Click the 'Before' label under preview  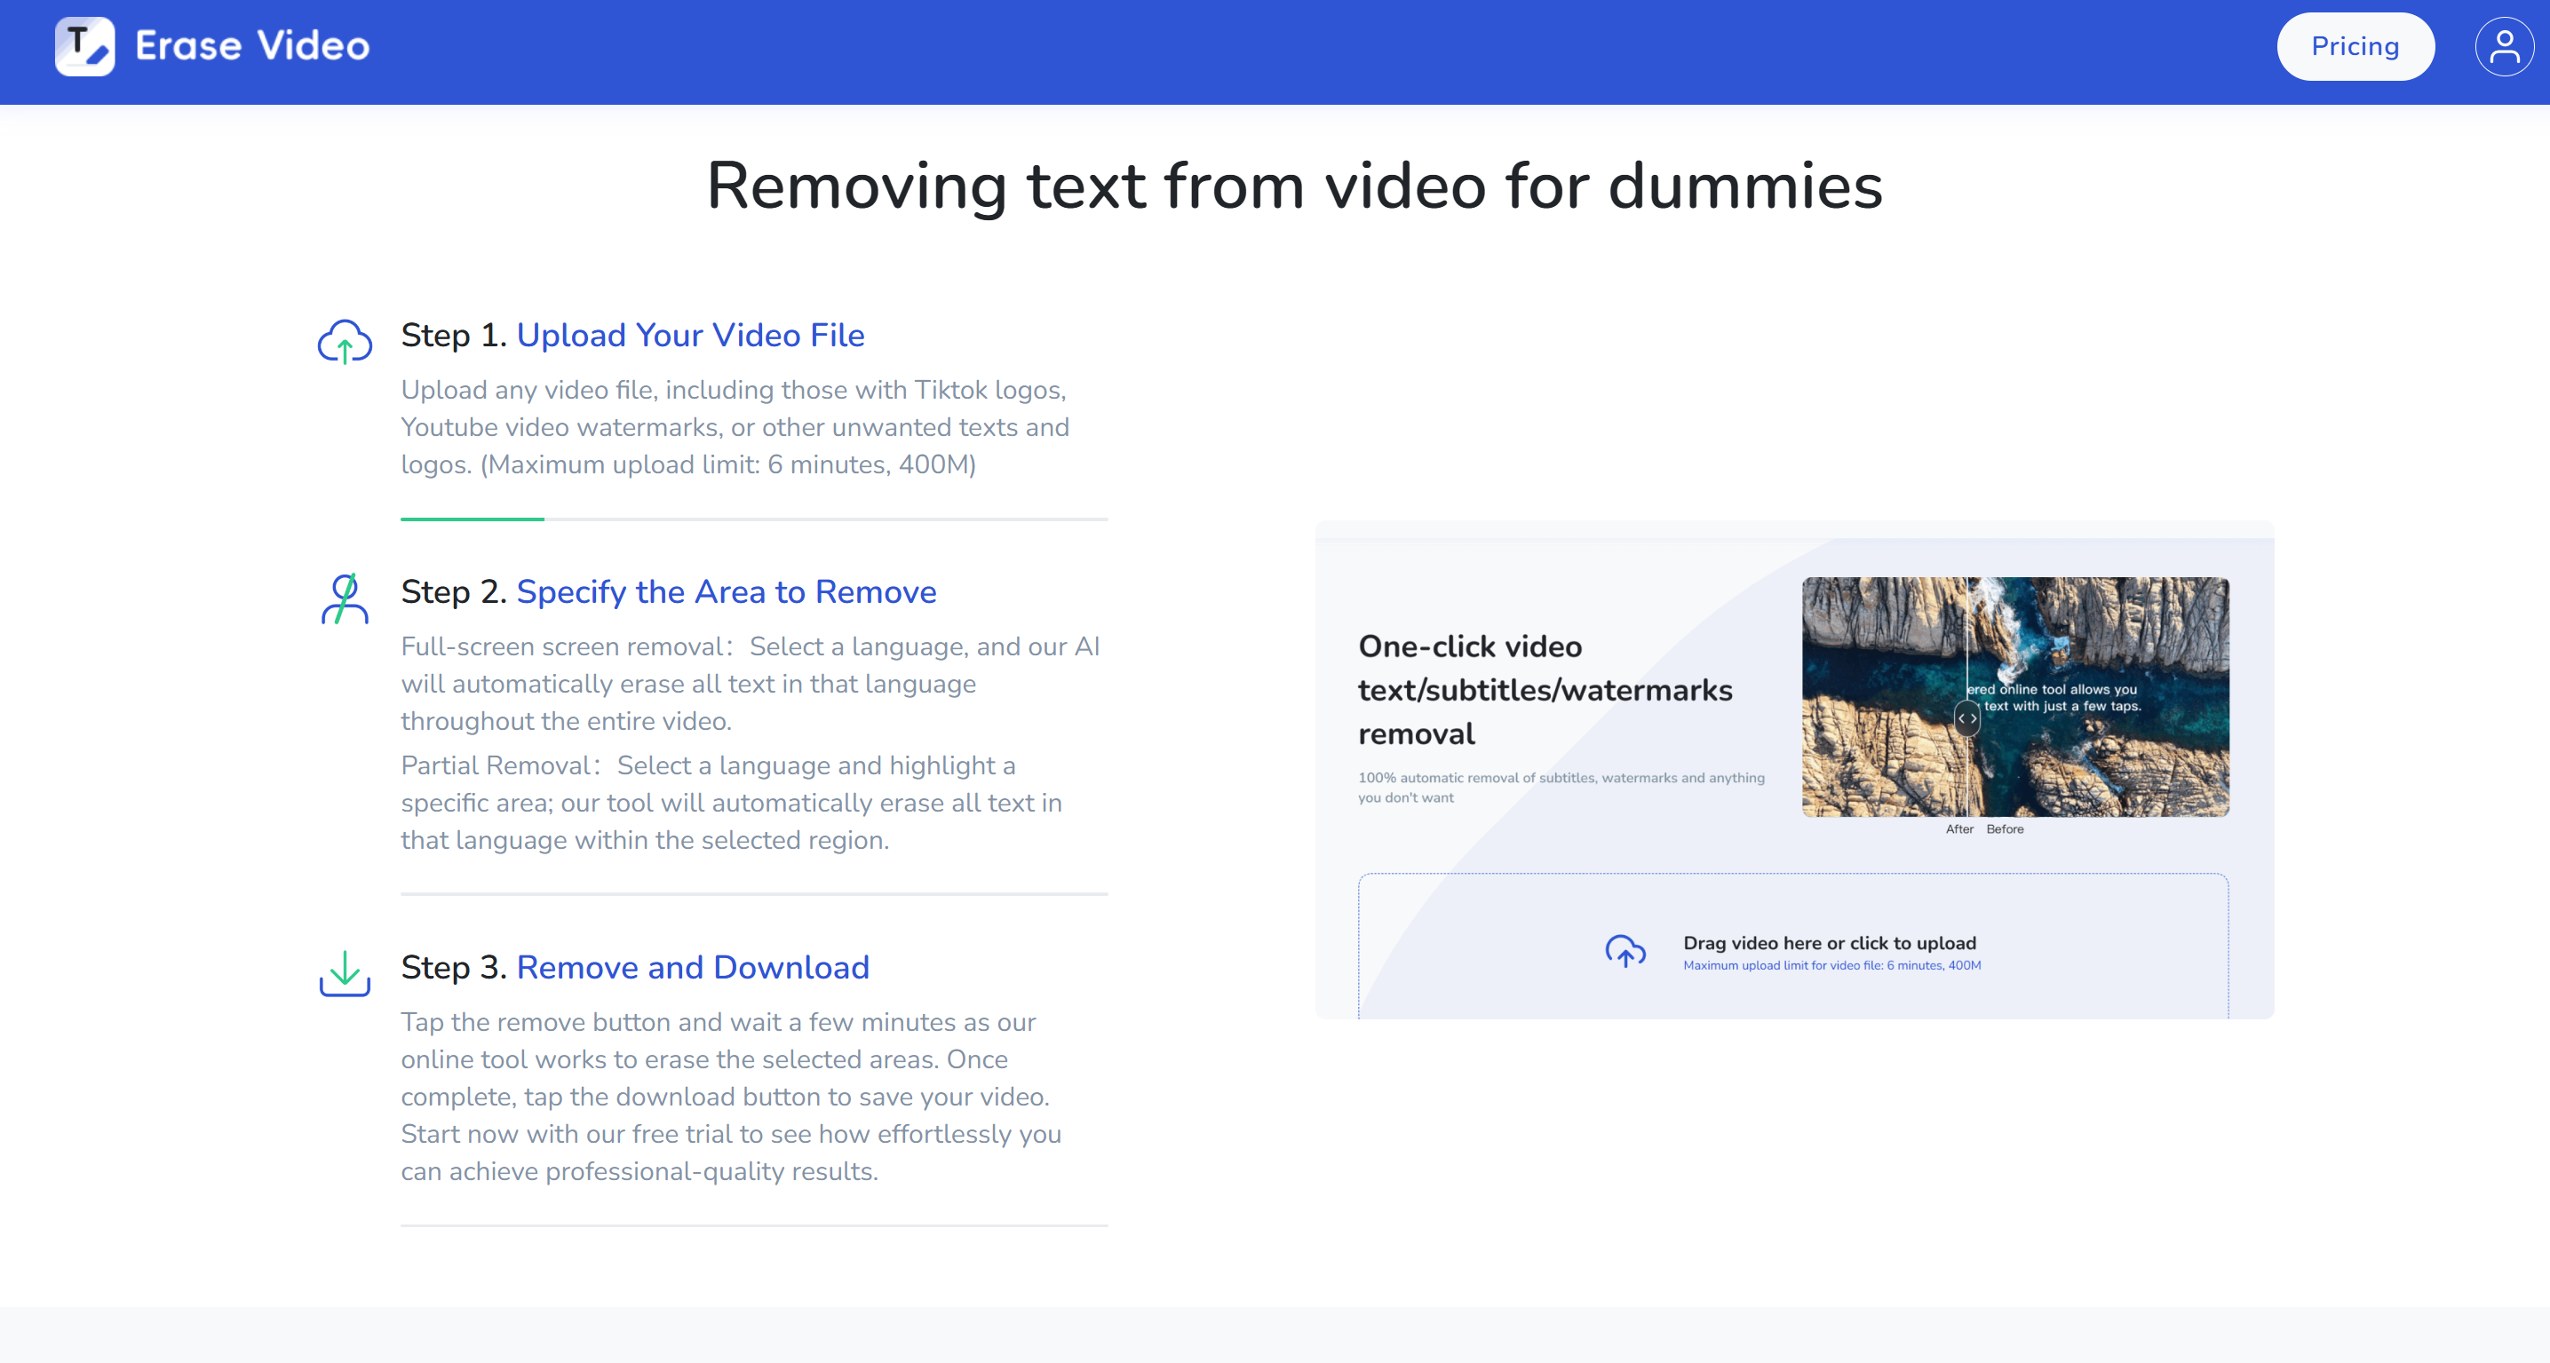[2005, 829]
